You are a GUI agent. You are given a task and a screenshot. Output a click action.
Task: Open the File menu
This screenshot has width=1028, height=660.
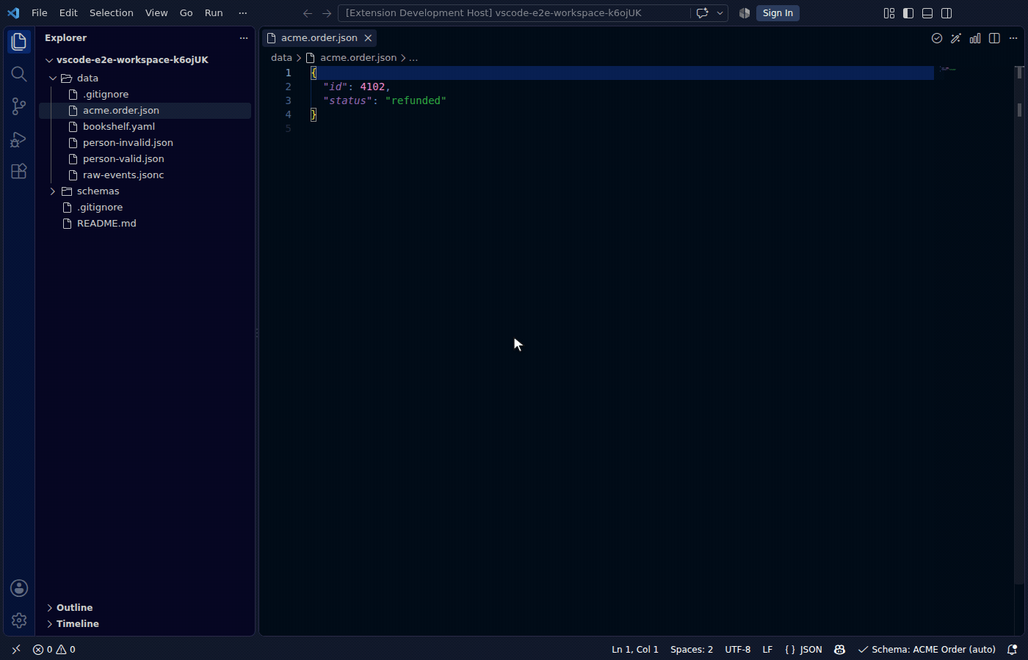point(40,13)
